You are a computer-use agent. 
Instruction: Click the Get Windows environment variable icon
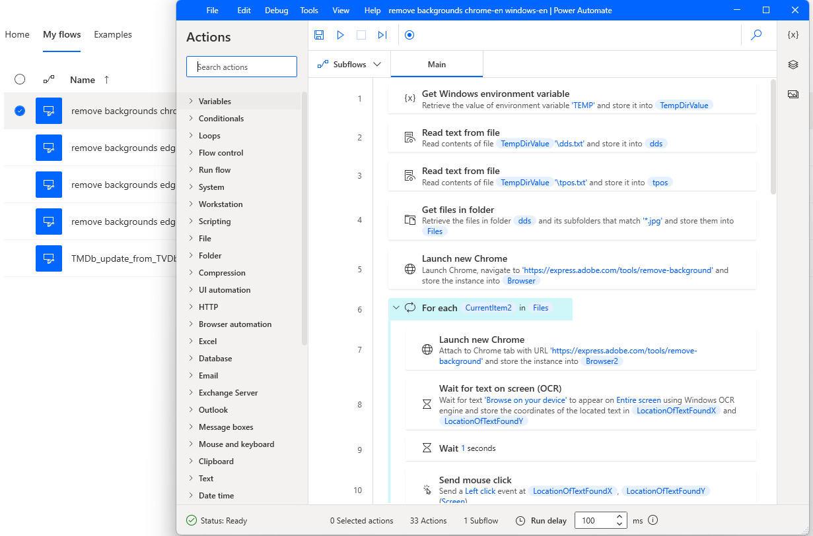[410, 98]
